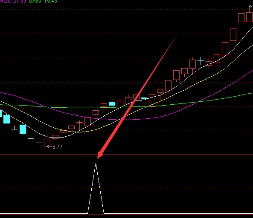253x218 pixels.
Task: Select the short cyan dash candle
Action: tap(31, 138)
